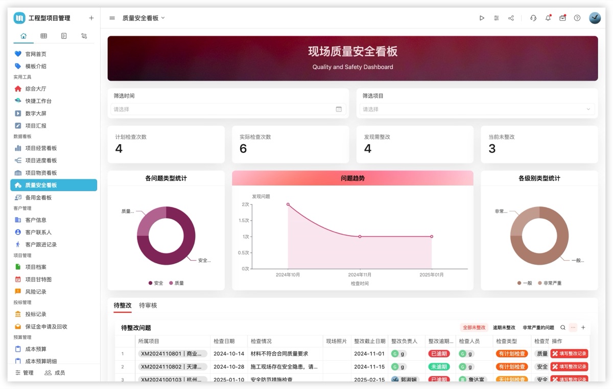Screen dimensions: 613x389
Task: Switch to the 待整改 tab
Action: point(123,305)
